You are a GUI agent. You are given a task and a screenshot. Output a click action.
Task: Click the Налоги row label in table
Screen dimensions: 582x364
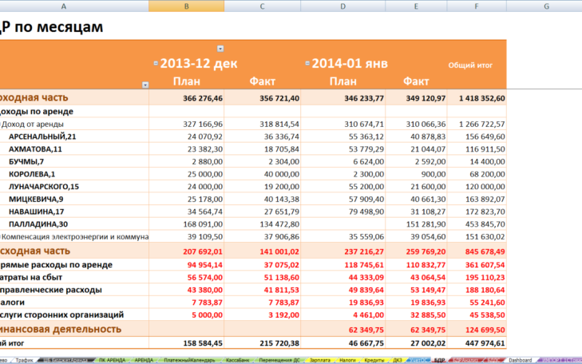(12, 303)
